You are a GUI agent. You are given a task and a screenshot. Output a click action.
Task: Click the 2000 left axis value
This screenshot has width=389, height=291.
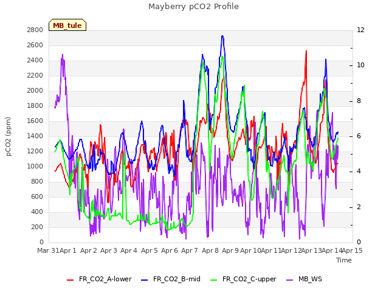click(35, 90)
